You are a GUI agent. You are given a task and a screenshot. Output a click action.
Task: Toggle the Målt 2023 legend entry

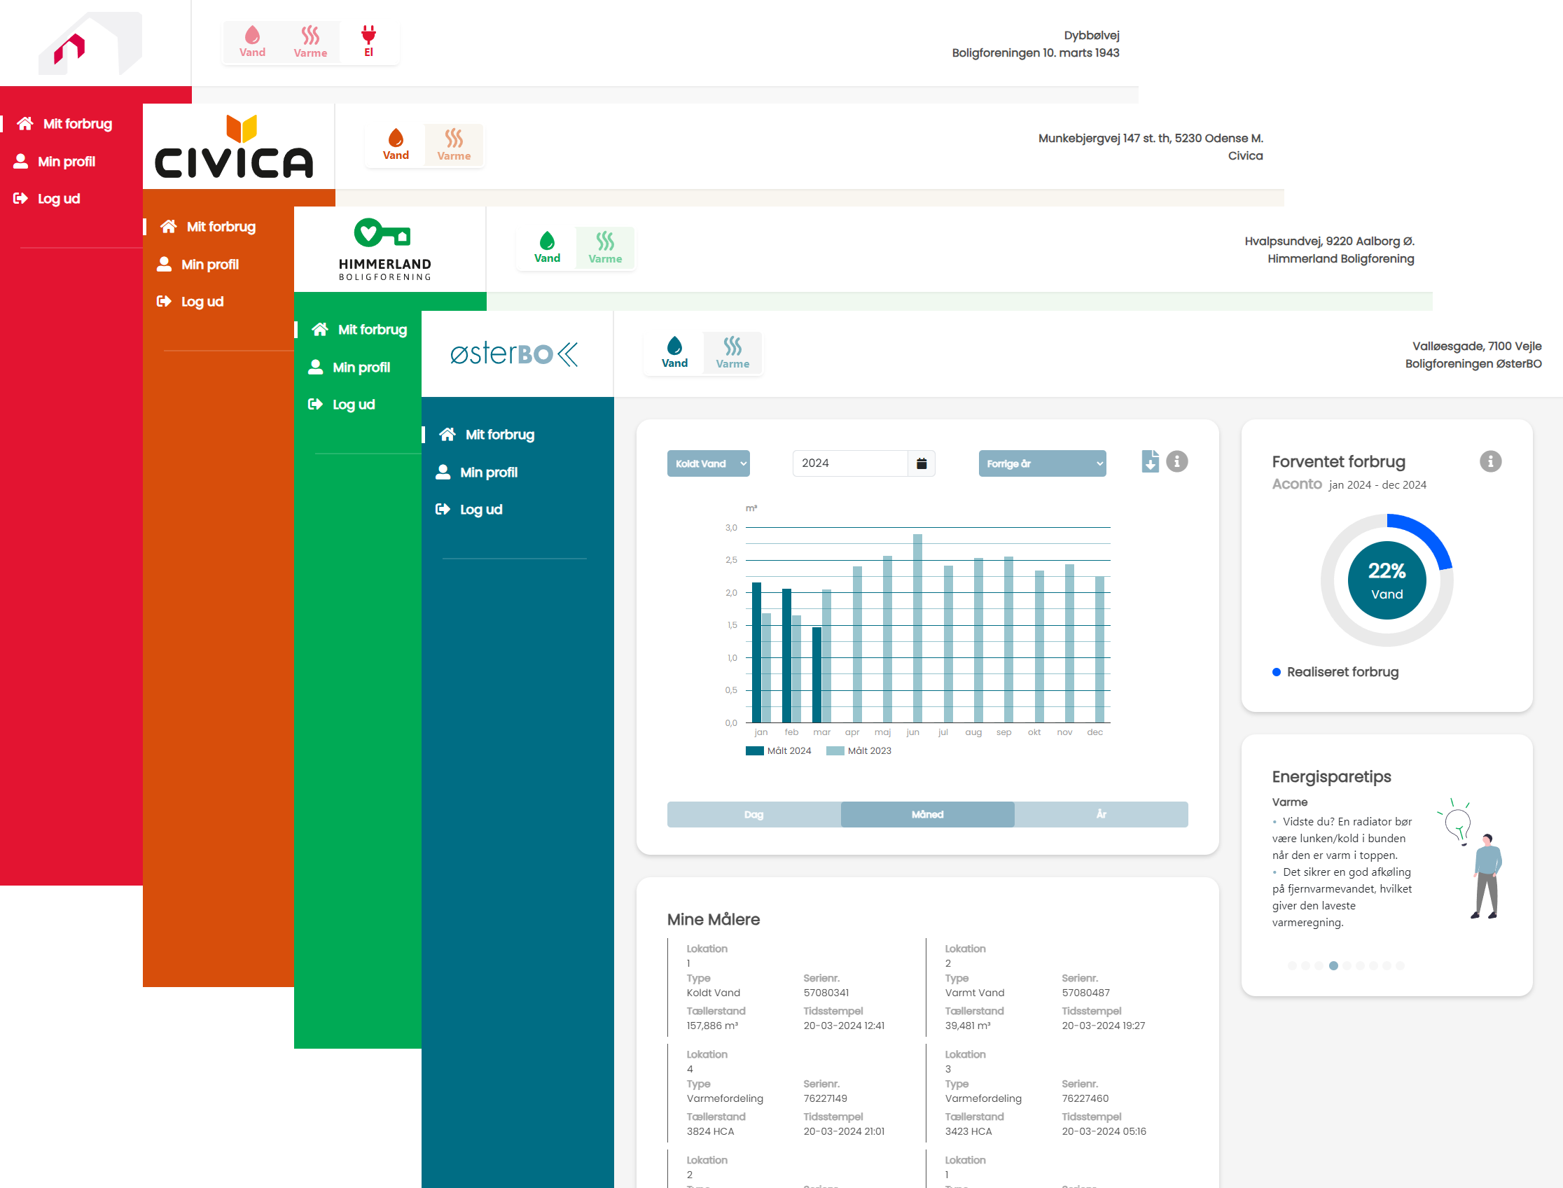[x=859, y=751]
